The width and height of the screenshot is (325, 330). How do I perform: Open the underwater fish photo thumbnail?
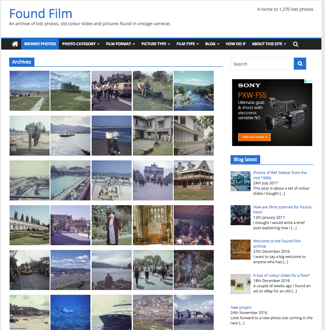[x=70, y=312]
